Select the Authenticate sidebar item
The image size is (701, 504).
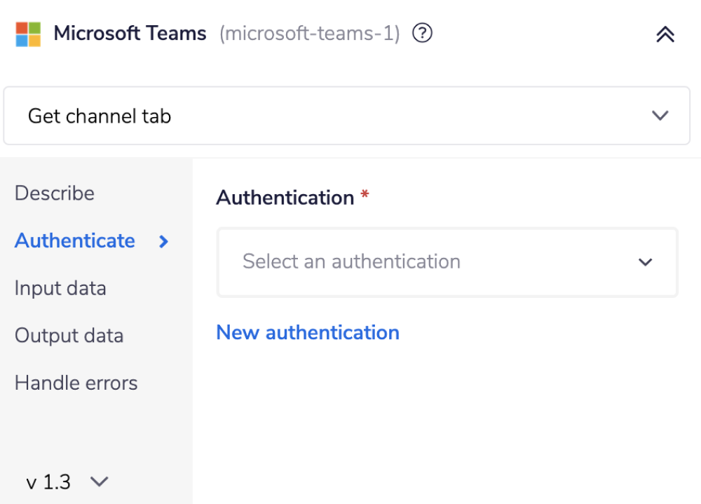(x=74, y=241)
